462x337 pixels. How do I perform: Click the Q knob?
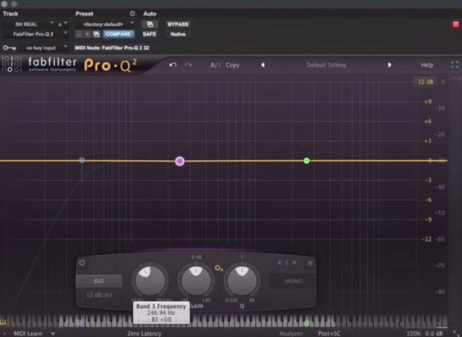tap(242, 280)
